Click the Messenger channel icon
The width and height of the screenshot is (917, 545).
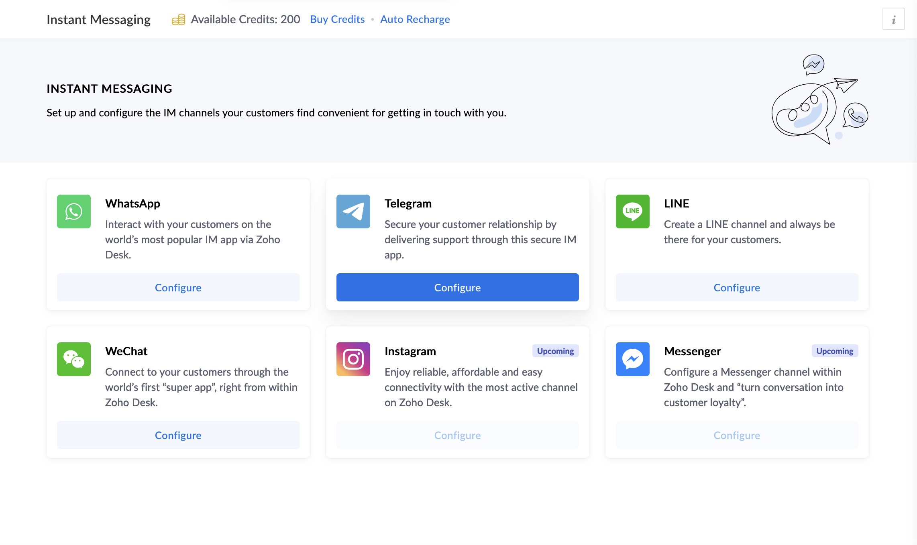click(633, 359)
